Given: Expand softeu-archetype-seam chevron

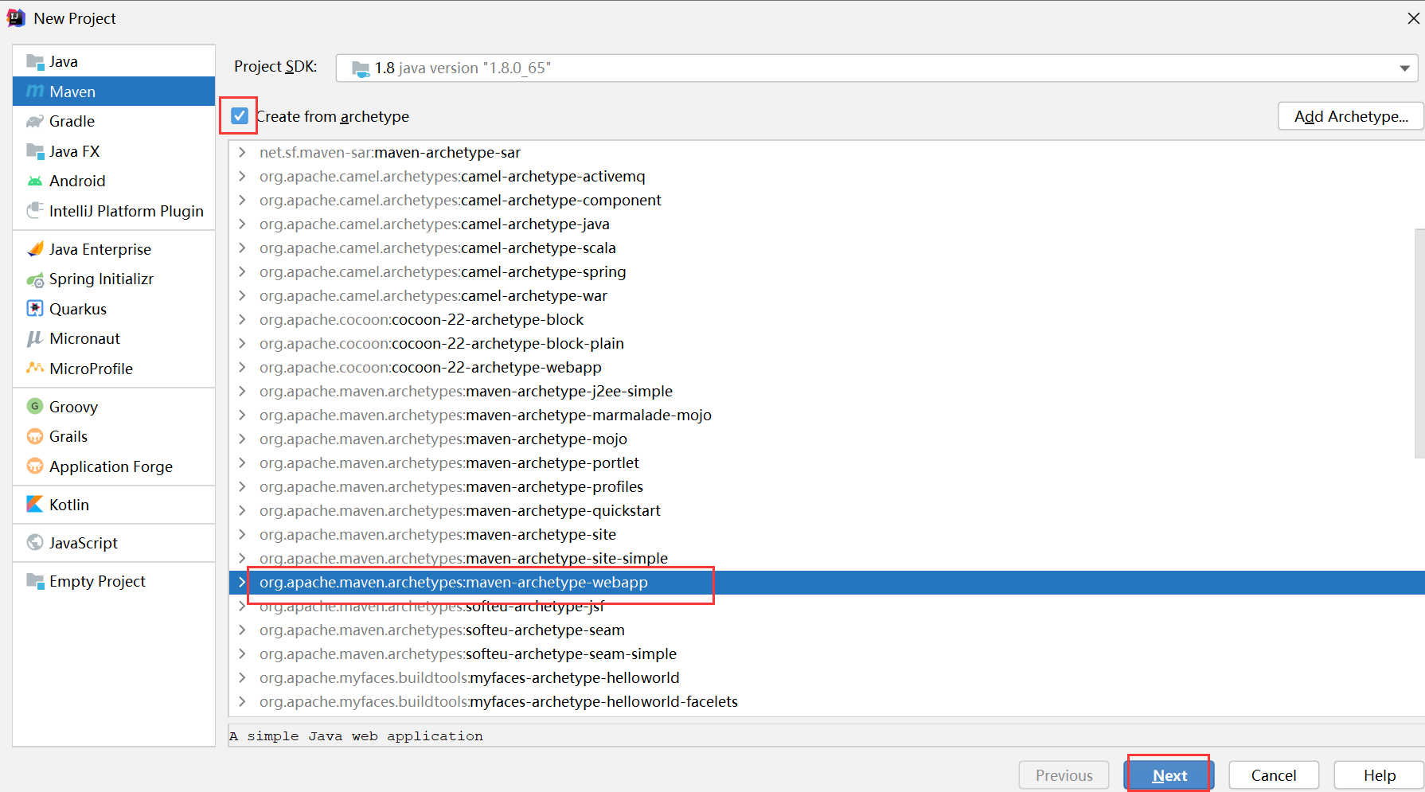Looking at the screenshot, I should pos(242,630).
